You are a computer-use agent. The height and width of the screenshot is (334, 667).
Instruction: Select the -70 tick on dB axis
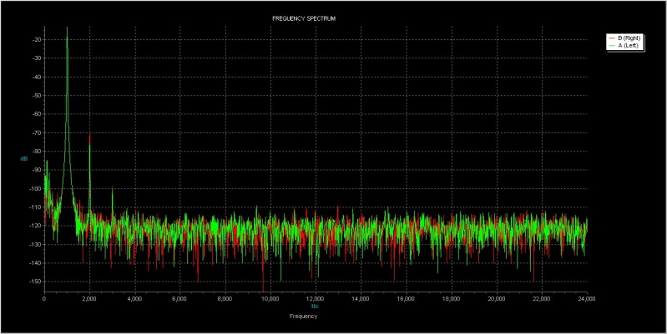(36, 132)
